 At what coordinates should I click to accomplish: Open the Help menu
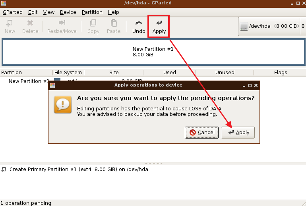coord(114,12)
